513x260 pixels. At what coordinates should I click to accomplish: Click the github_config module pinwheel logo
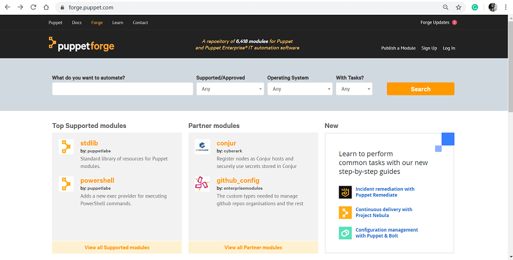[x=202, y=184]
